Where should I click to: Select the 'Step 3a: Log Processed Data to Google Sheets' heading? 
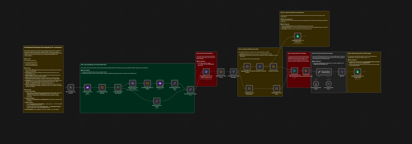coord(292,12)
